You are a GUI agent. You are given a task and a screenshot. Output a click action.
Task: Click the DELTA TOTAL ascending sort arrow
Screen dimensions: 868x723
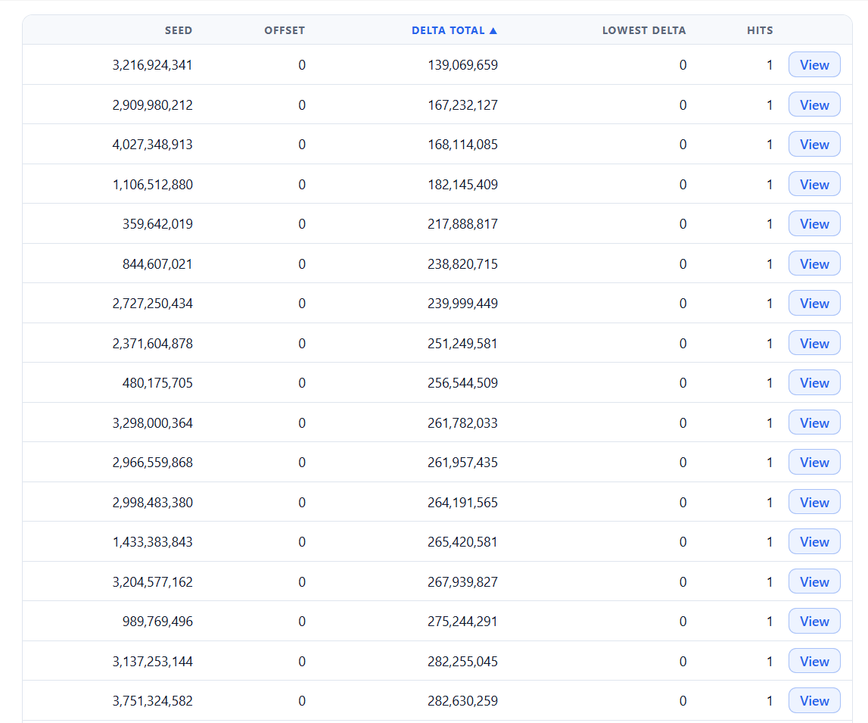pyautogui.click(x=493, y=30)
